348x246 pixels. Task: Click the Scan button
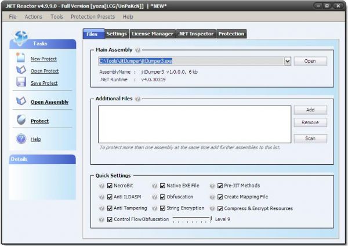(310, 138)
